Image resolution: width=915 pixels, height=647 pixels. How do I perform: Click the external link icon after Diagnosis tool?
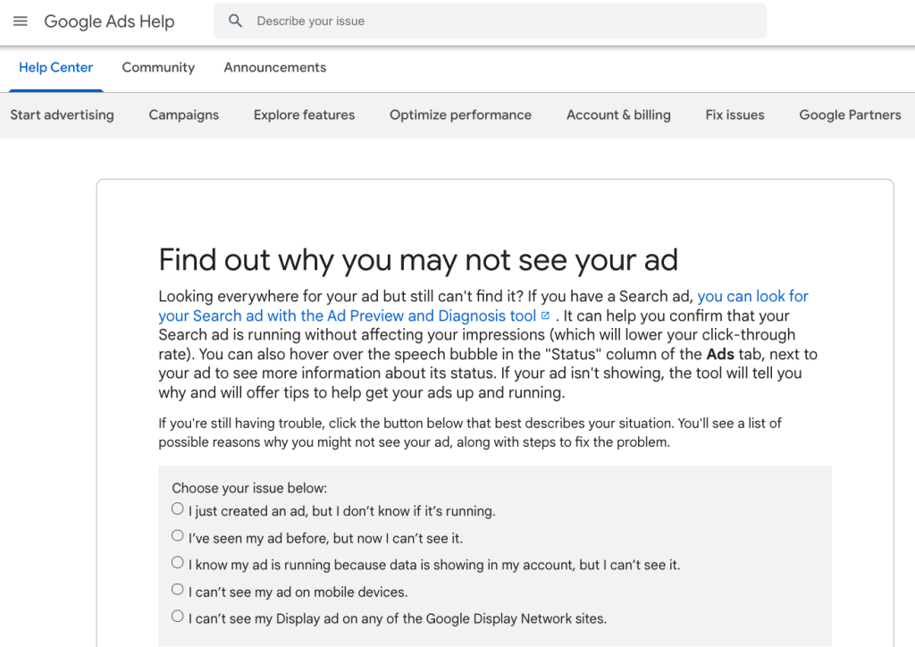tap(546, 315)
